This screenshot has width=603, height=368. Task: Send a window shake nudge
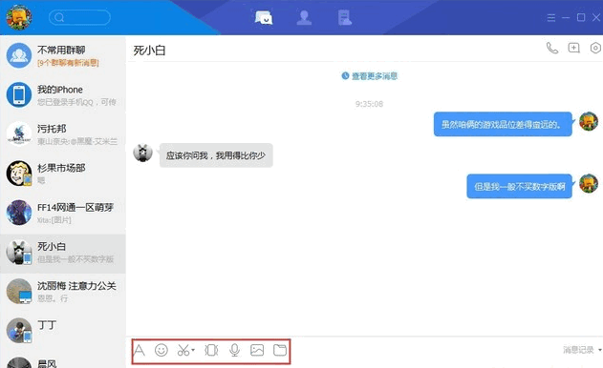pos(211,350)
